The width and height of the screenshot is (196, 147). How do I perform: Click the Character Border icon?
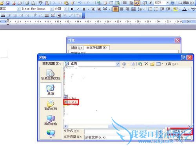(x=93, y=9)
